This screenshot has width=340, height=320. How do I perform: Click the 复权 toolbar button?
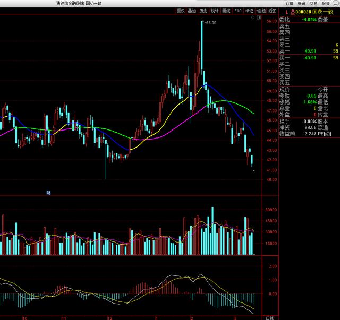(181, 11)
